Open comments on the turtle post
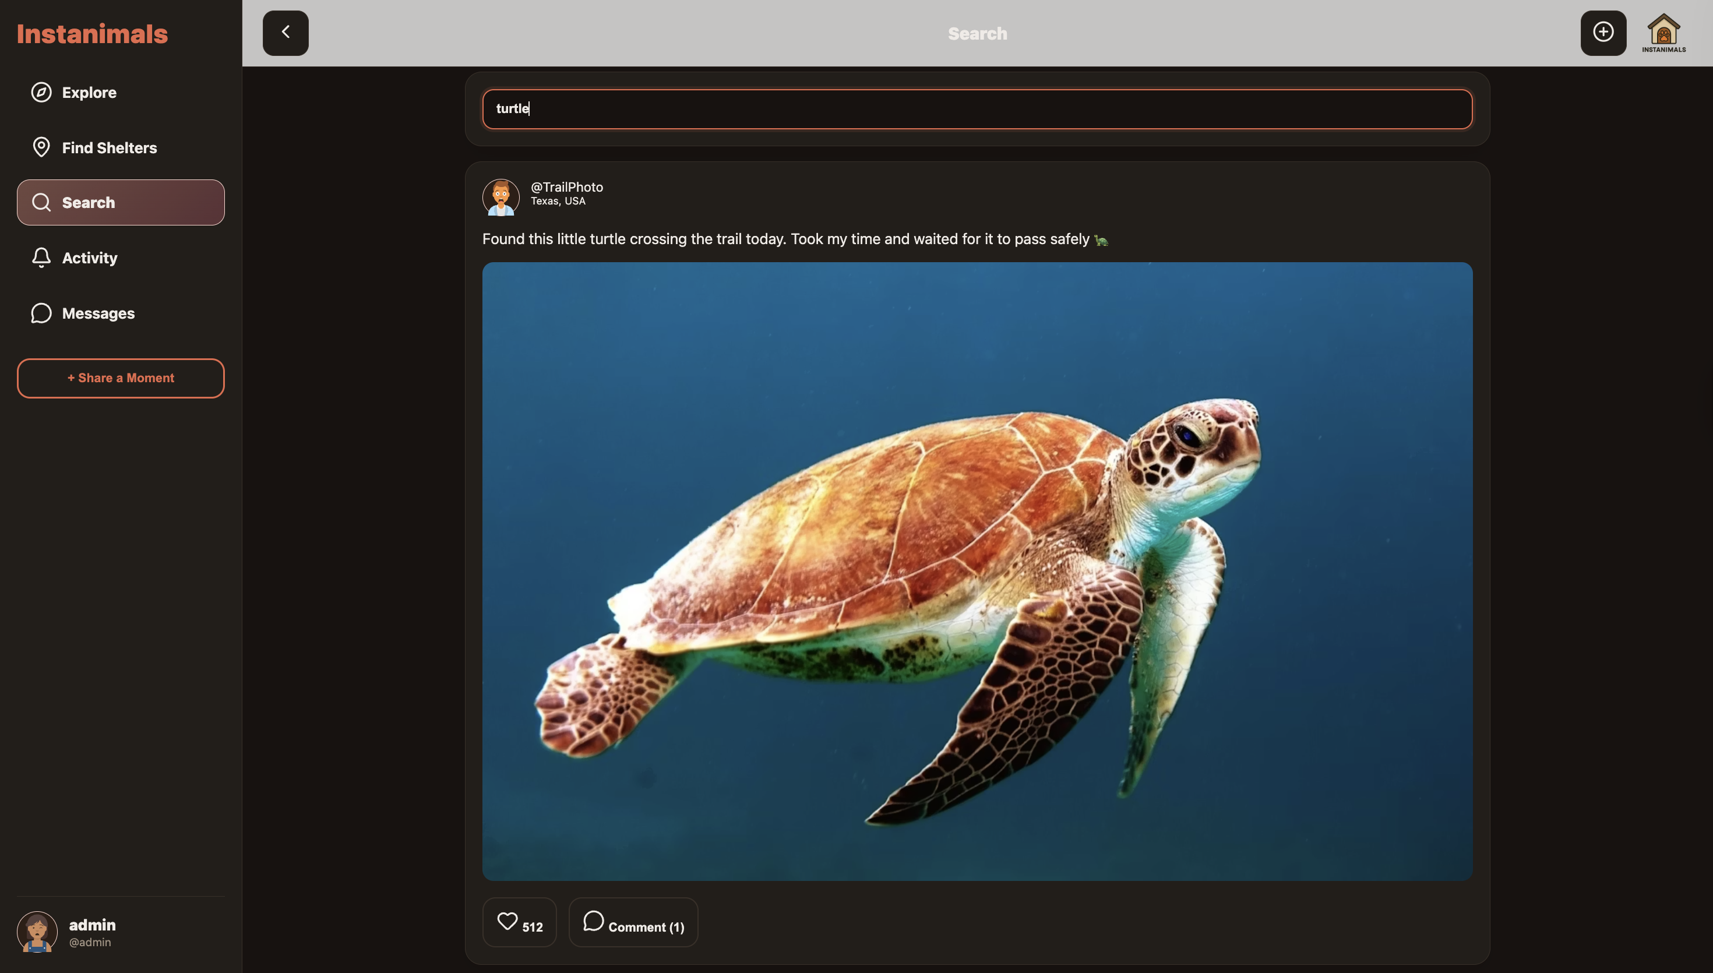The height and width of the screenshot is (973, 1713). pyautogui.click(x=633, y=923)
